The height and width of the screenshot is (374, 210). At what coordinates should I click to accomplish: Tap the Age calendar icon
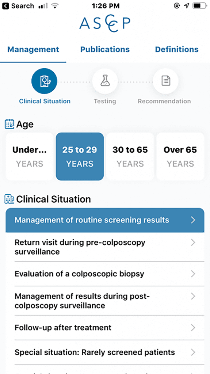[9, 124]
